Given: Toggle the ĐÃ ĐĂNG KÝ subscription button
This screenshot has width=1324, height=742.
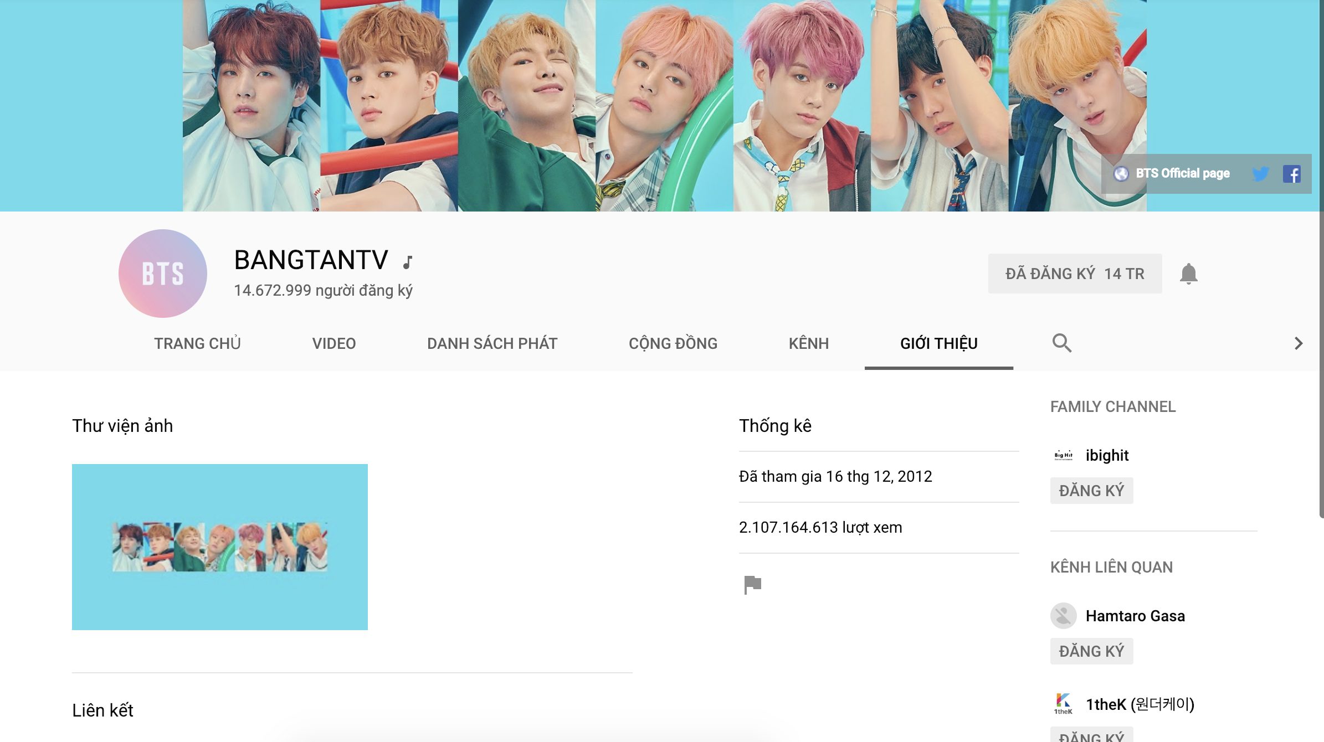Looking at the screenshot, I should (x=1075, y=274).
